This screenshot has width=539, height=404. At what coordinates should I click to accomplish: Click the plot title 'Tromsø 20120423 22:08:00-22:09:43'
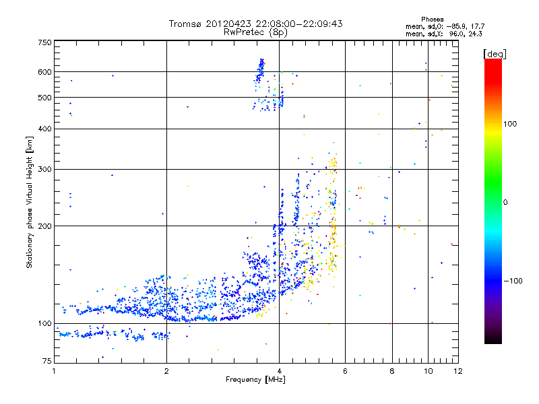[x=255, y=24]
